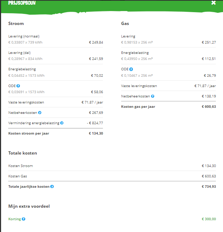Click the Prijsopbouw header title
223x232 pixels.
[22, 3]
